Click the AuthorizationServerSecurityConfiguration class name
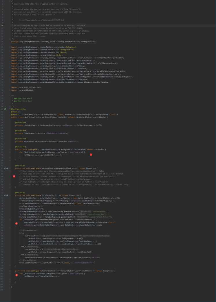The width and height of the screenshot is (216, 302). (46, 117)
